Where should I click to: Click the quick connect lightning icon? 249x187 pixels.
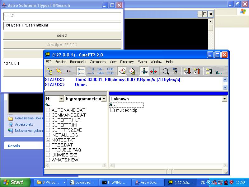click(x=59, y=71)
